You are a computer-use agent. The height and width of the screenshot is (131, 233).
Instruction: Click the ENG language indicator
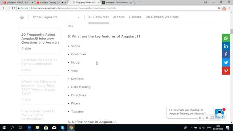point(209,128)
